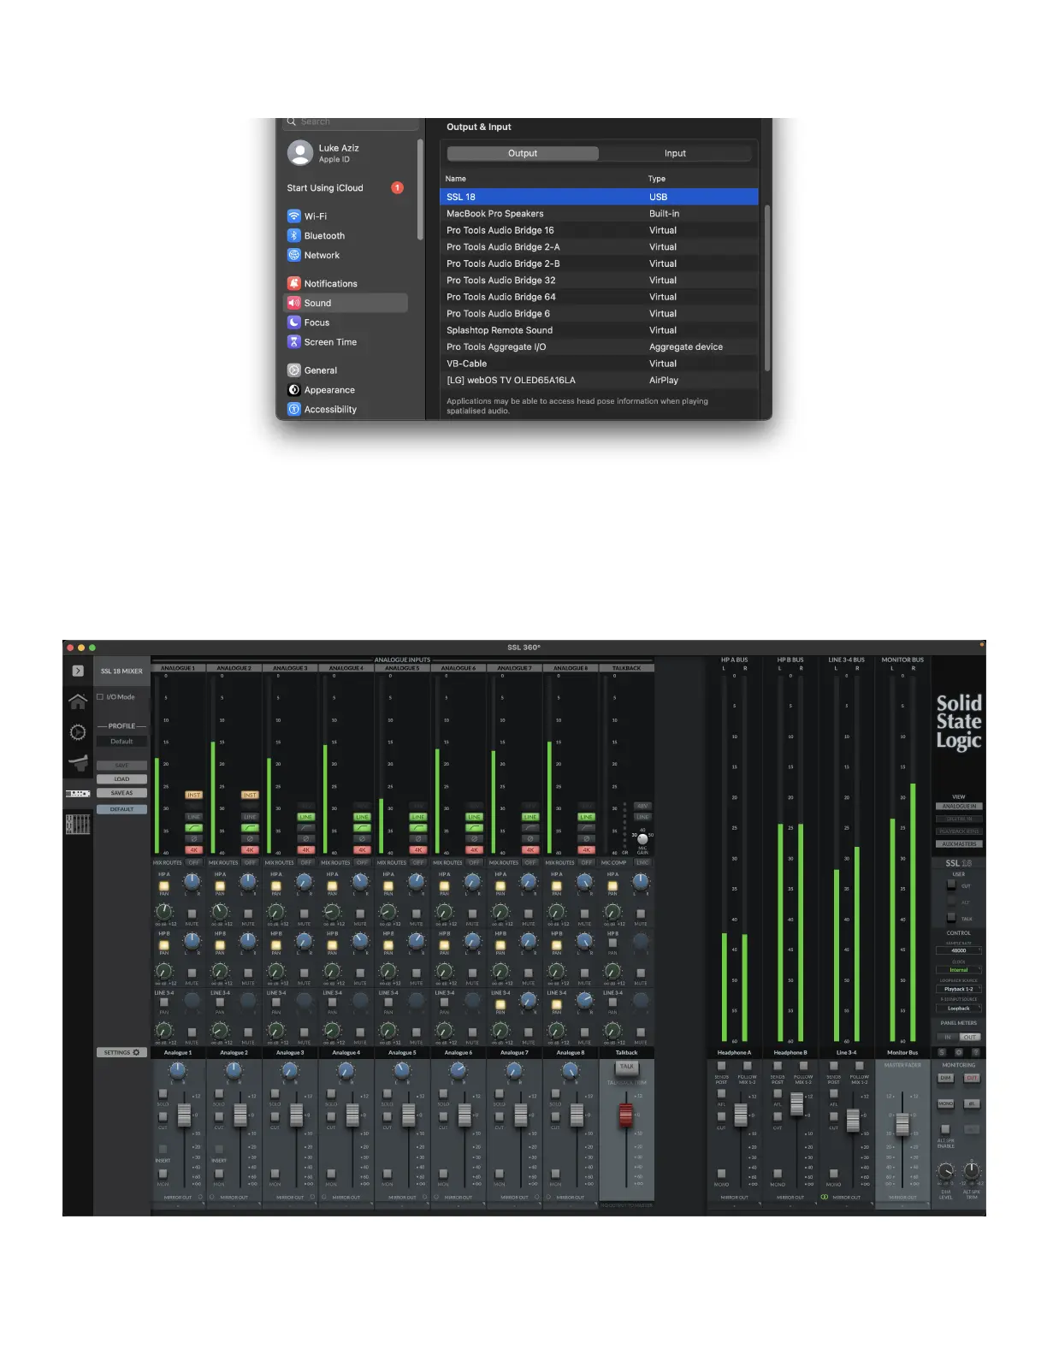Toggle SOLO on the Analogue 1 channel
This screenshot has height=1355, width=1047.
pyautogui.click(x=163, y=1094)
